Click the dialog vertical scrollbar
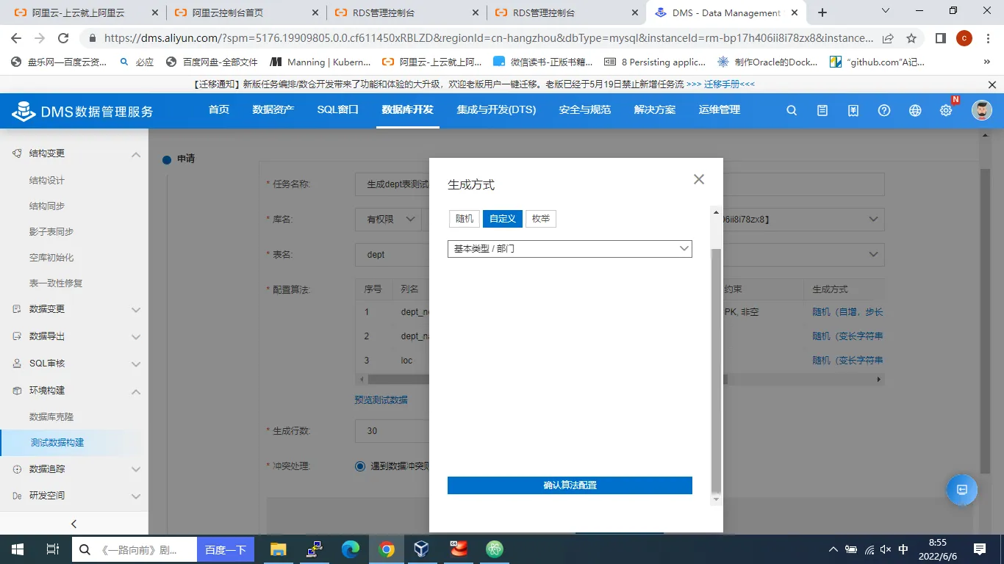The height and width of the screenshot is (564, 1004). pos(717,371)
